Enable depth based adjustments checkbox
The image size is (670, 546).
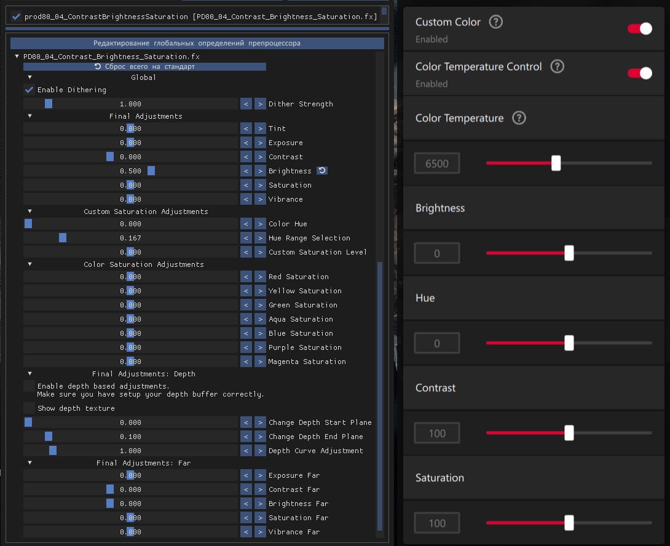click(29, 386)
